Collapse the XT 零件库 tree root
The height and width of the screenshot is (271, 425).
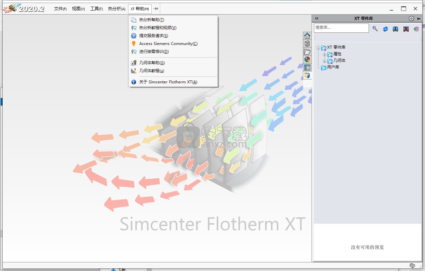[318, 48]
